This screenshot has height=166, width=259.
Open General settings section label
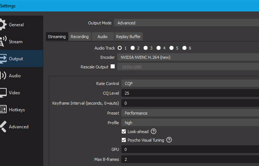[x=16, y=25]
